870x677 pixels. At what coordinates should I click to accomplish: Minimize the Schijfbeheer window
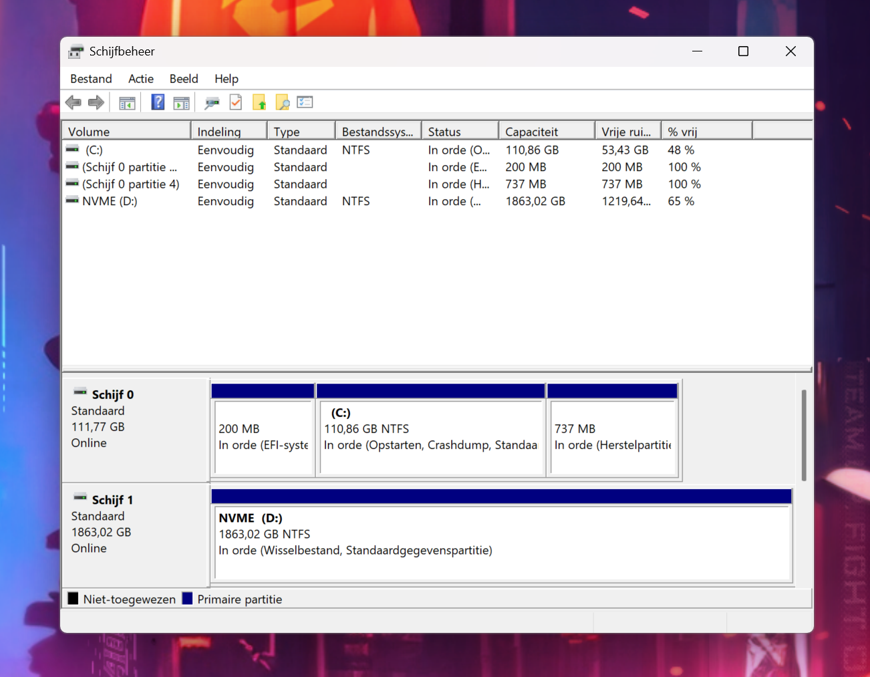[697, 51]
